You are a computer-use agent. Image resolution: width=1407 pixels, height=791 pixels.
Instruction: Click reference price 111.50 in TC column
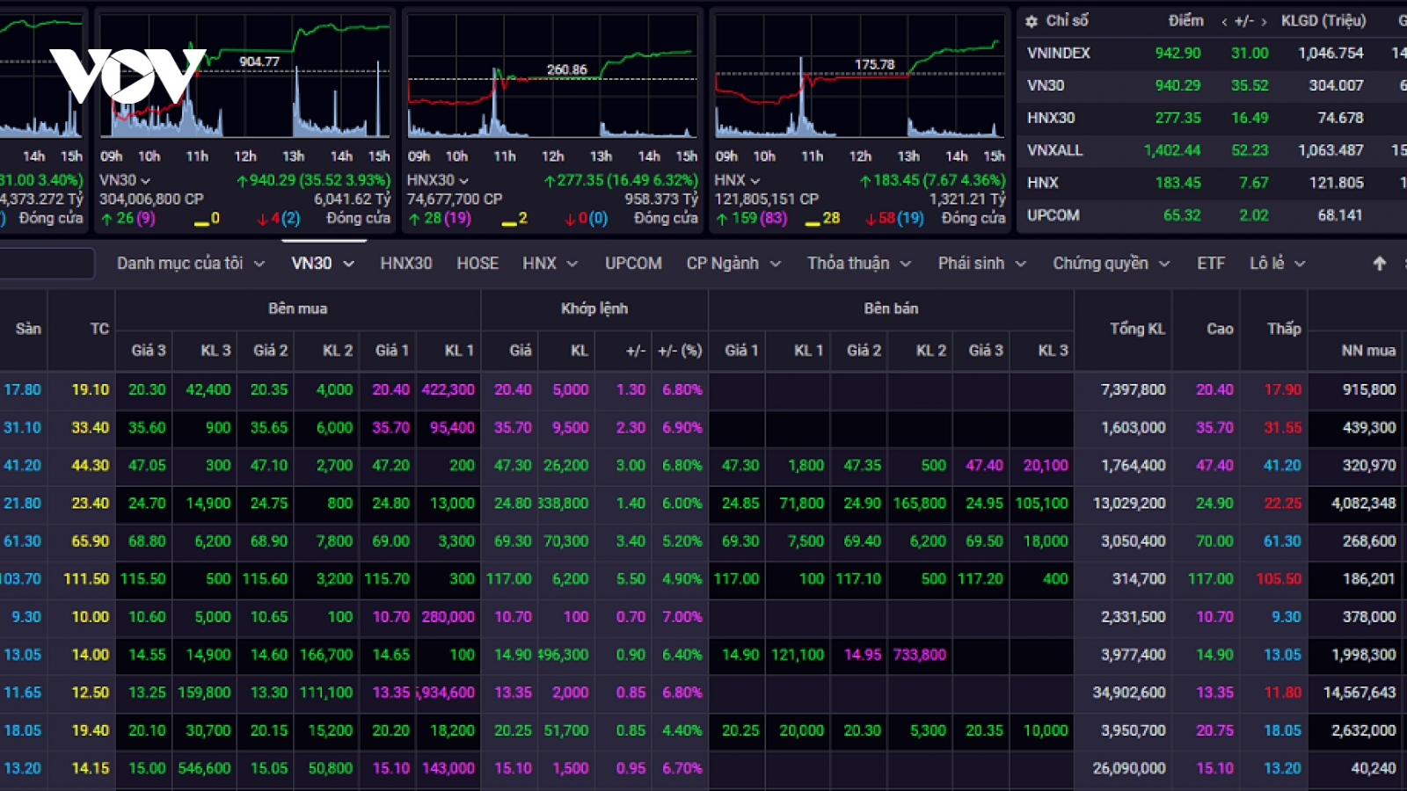(86, 579)
